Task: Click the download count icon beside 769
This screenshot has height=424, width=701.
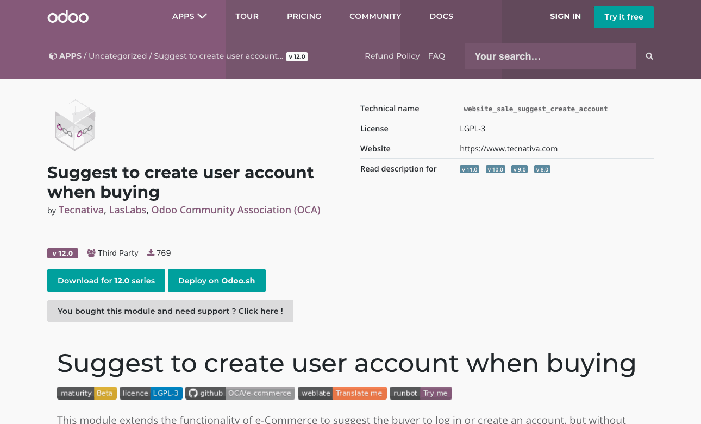Action: [x=151, y=253]
